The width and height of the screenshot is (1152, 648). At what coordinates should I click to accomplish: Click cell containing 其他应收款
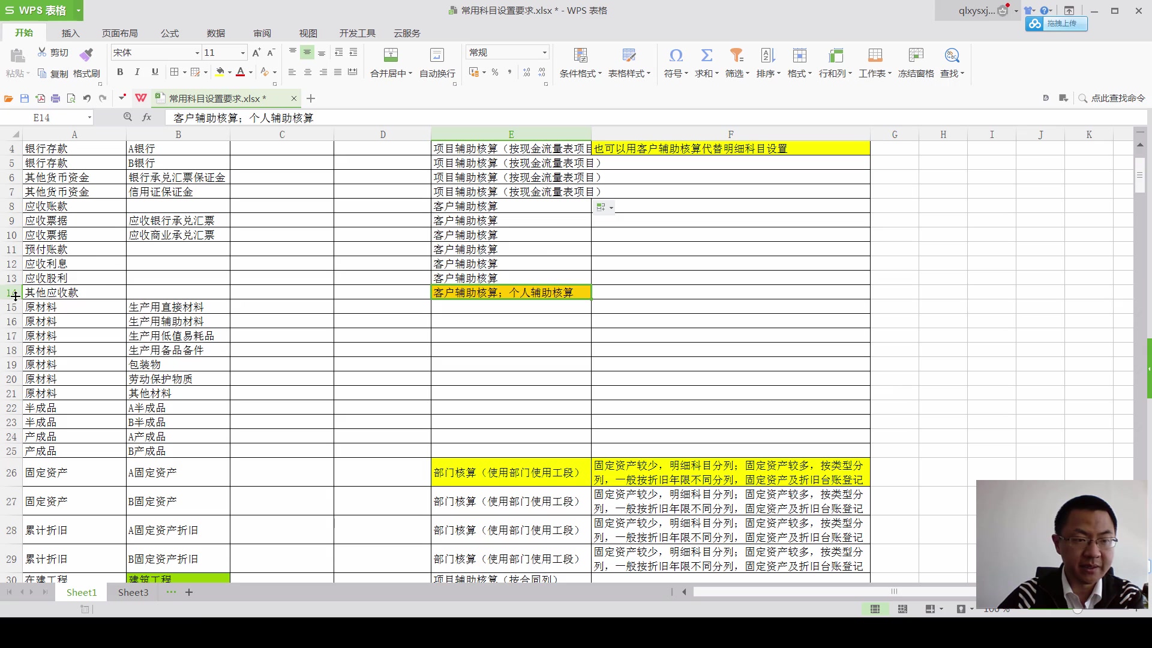tap(74, 292)
